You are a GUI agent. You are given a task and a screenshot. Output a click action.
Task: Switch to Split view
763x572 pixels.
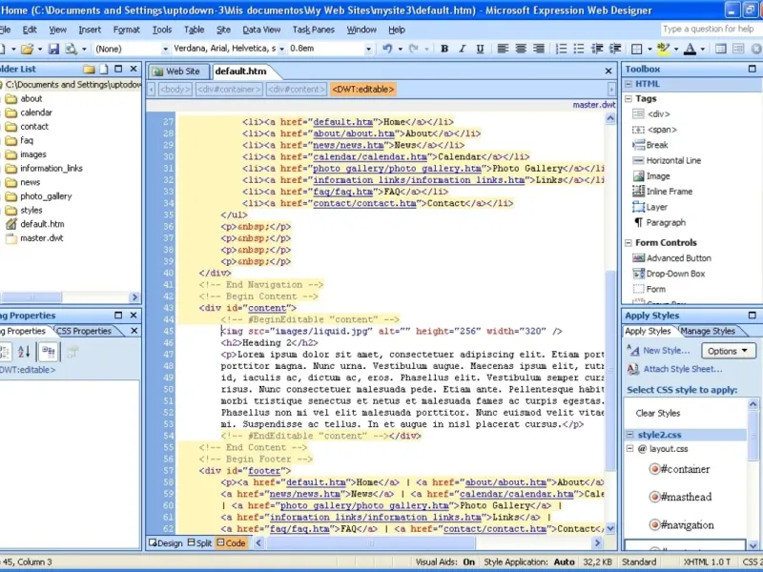point(200,542)
